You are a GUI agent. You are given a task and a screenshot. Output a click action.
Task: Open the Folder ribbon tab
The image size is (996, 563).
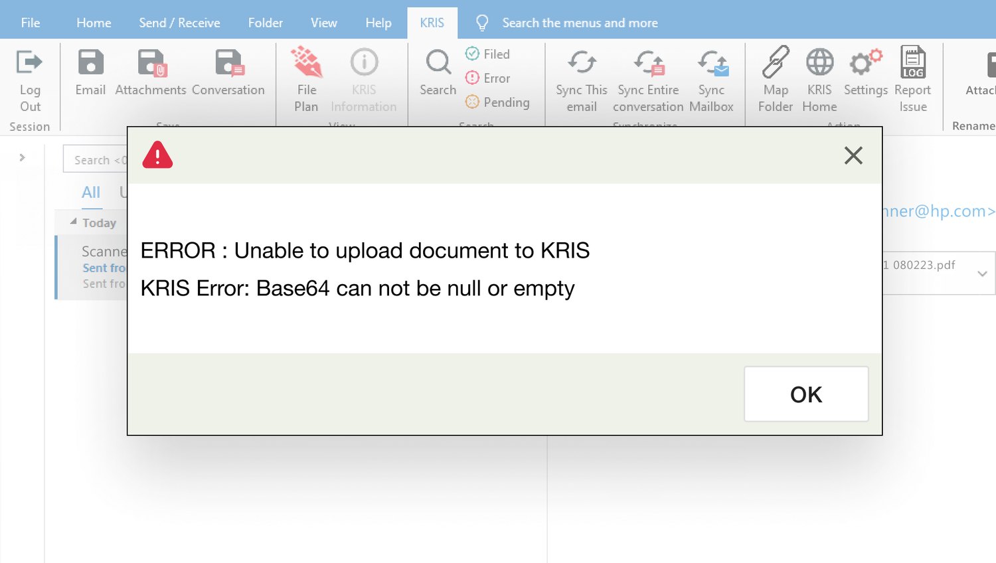coord(266,23)
